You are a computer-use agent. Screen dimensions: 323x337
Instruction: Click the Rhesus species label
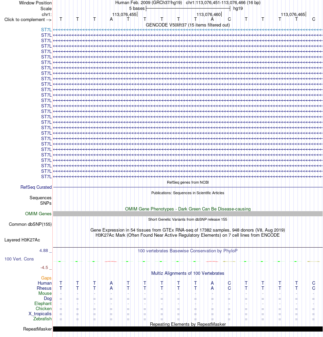click(x=44, y=288)
